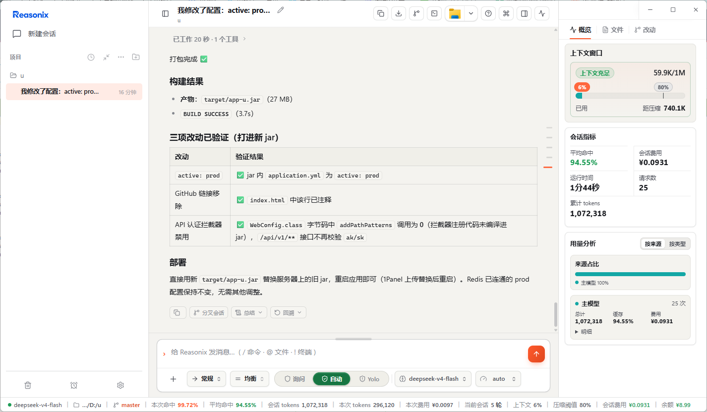Image resolution: width=707 pixels, height=412 pixels.
Task: Export conversation with the download icon
Action: coord(399,13)
